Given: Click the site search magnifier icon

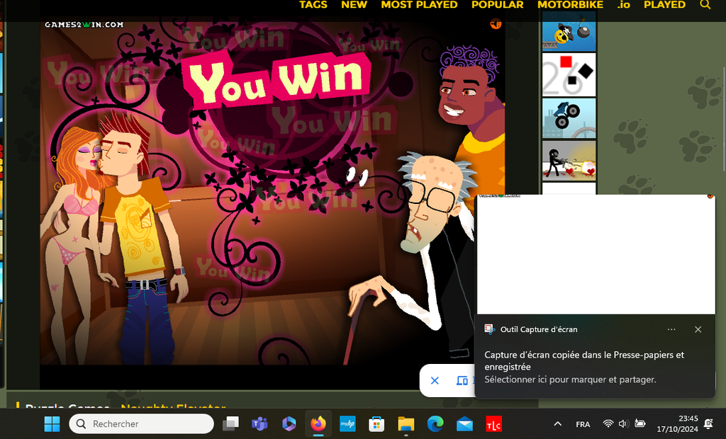Looking at the screenshot, I should tap(705, 5).
